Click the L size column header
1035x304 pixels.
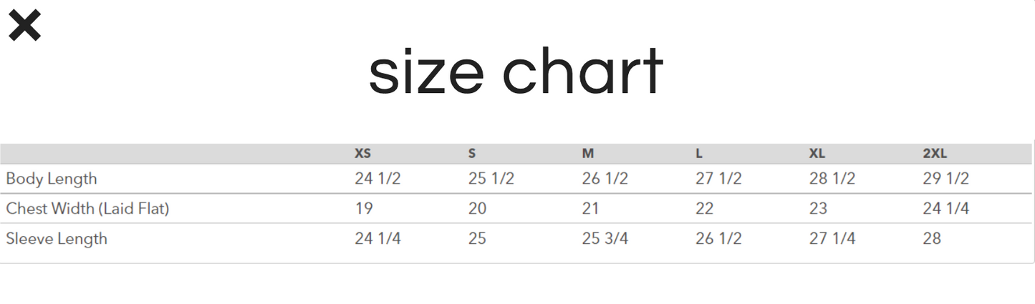pyautogui.click(x=699, y=154)
